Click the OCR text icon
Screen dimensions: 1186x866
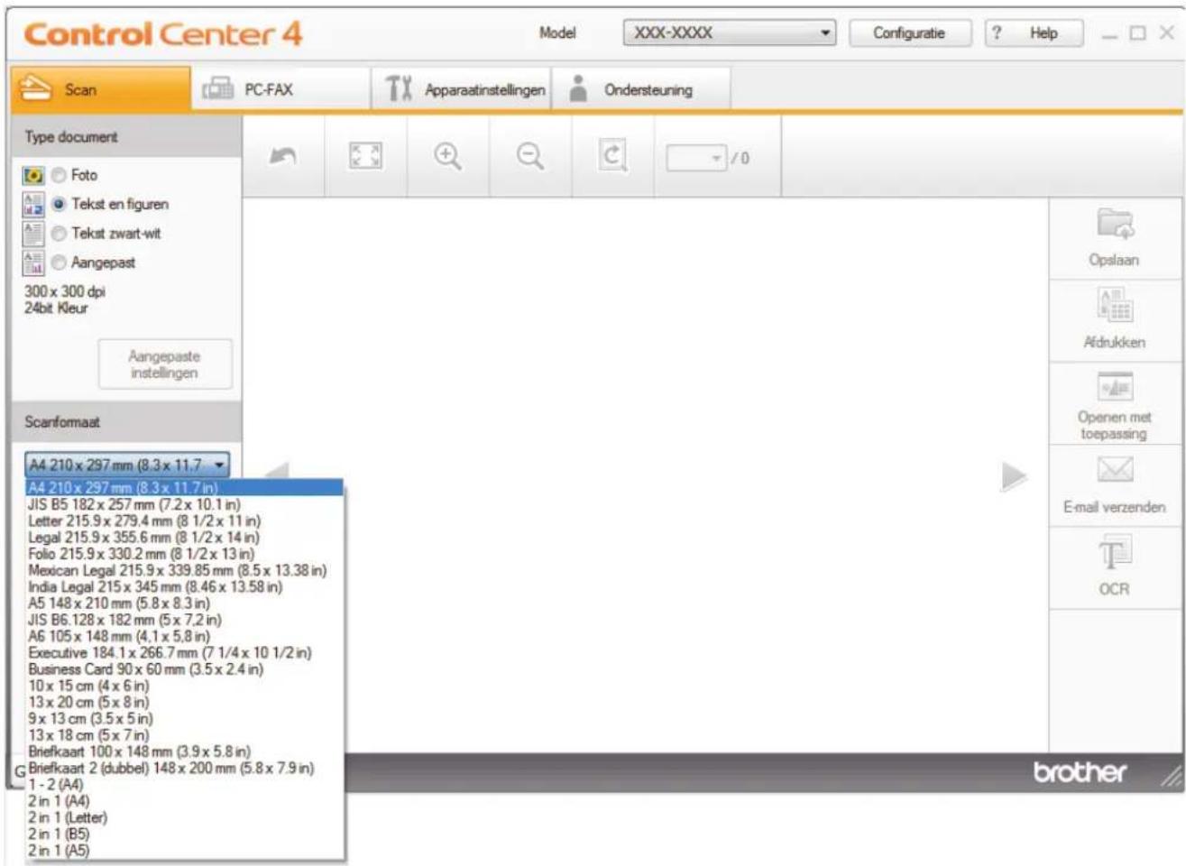1114,552
